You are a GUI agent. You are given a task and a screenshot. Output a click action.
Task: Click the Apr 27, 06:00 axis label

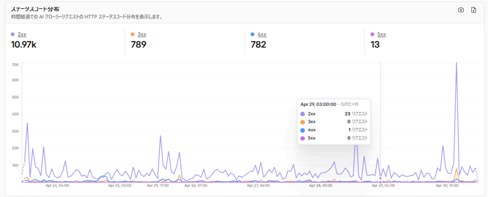coord(258,186)
